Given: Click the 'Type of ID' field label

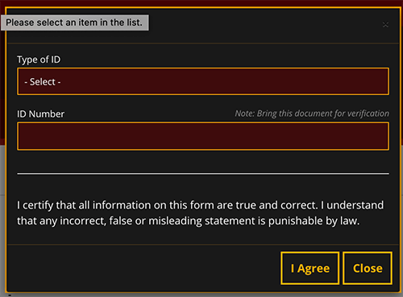Looking at the screenshot, I should (x=39, y=60).
